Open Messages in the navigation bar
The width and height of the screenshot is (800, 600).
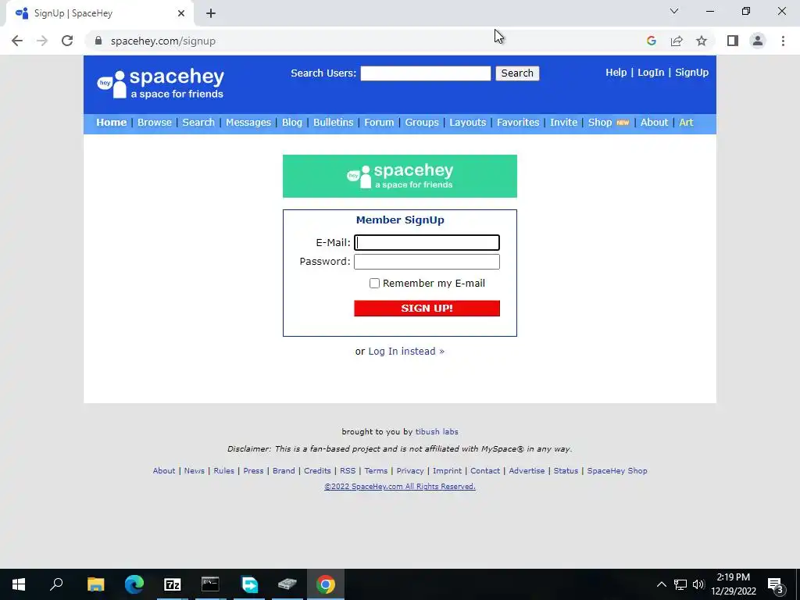[x=248, y=123]
